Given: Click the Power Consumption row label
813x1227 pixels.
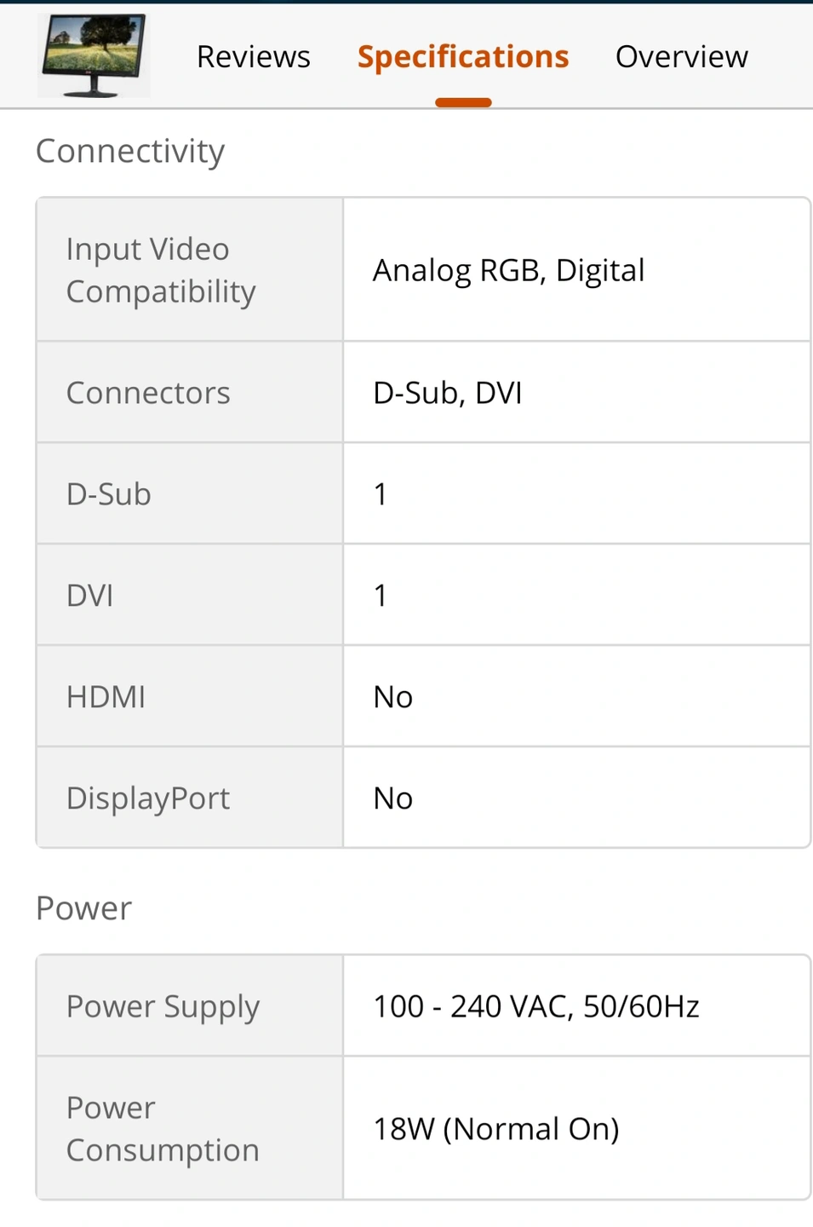Looking at the screenshot, I should [x=163, y=1129].
